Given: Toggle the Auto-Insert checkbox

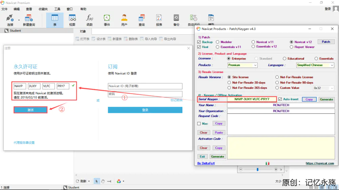Looking at the screenshot, I should click(280, 99).
